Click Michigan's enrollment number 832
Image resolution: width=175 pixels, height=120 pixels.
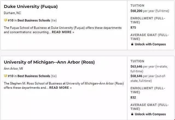click(133, 97)
